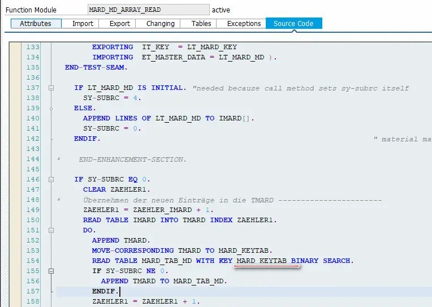Image resolution: width=432 pixels, height=307 pixels.
Task: Click ET_MASTER_DATA parameter
Action: pyautogui.click(x=174, y=57)
